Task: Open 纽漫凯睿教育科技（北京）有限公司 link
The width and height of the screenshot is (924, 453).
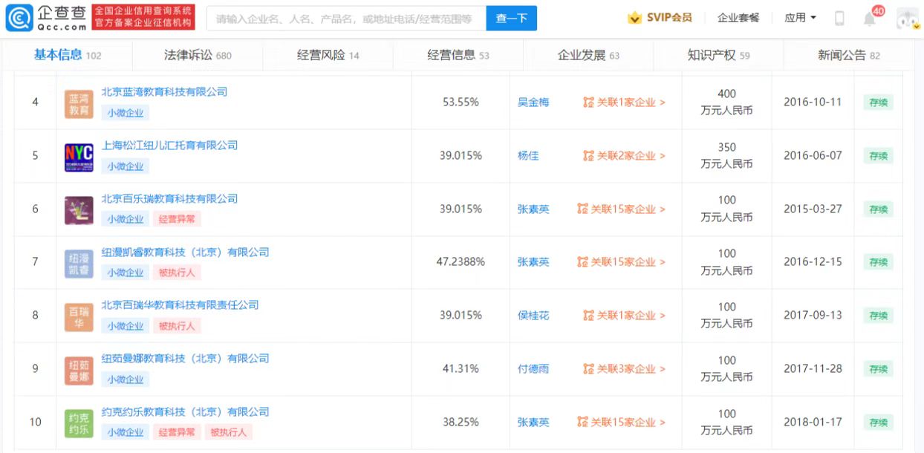Action: [185, 252]
